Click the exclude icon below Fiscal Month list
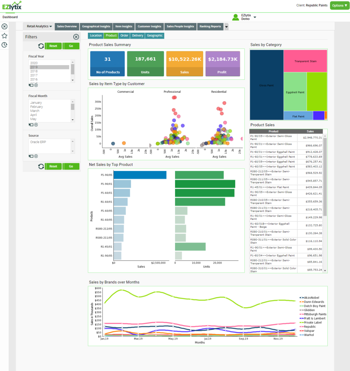This screenshot has height=371, width=350. coord(31,125)
